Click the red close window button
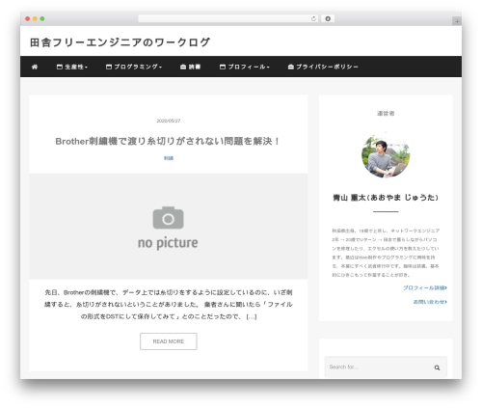Viewport: 482px width, 408px height. pyautogui.click(x=28, y=18)
